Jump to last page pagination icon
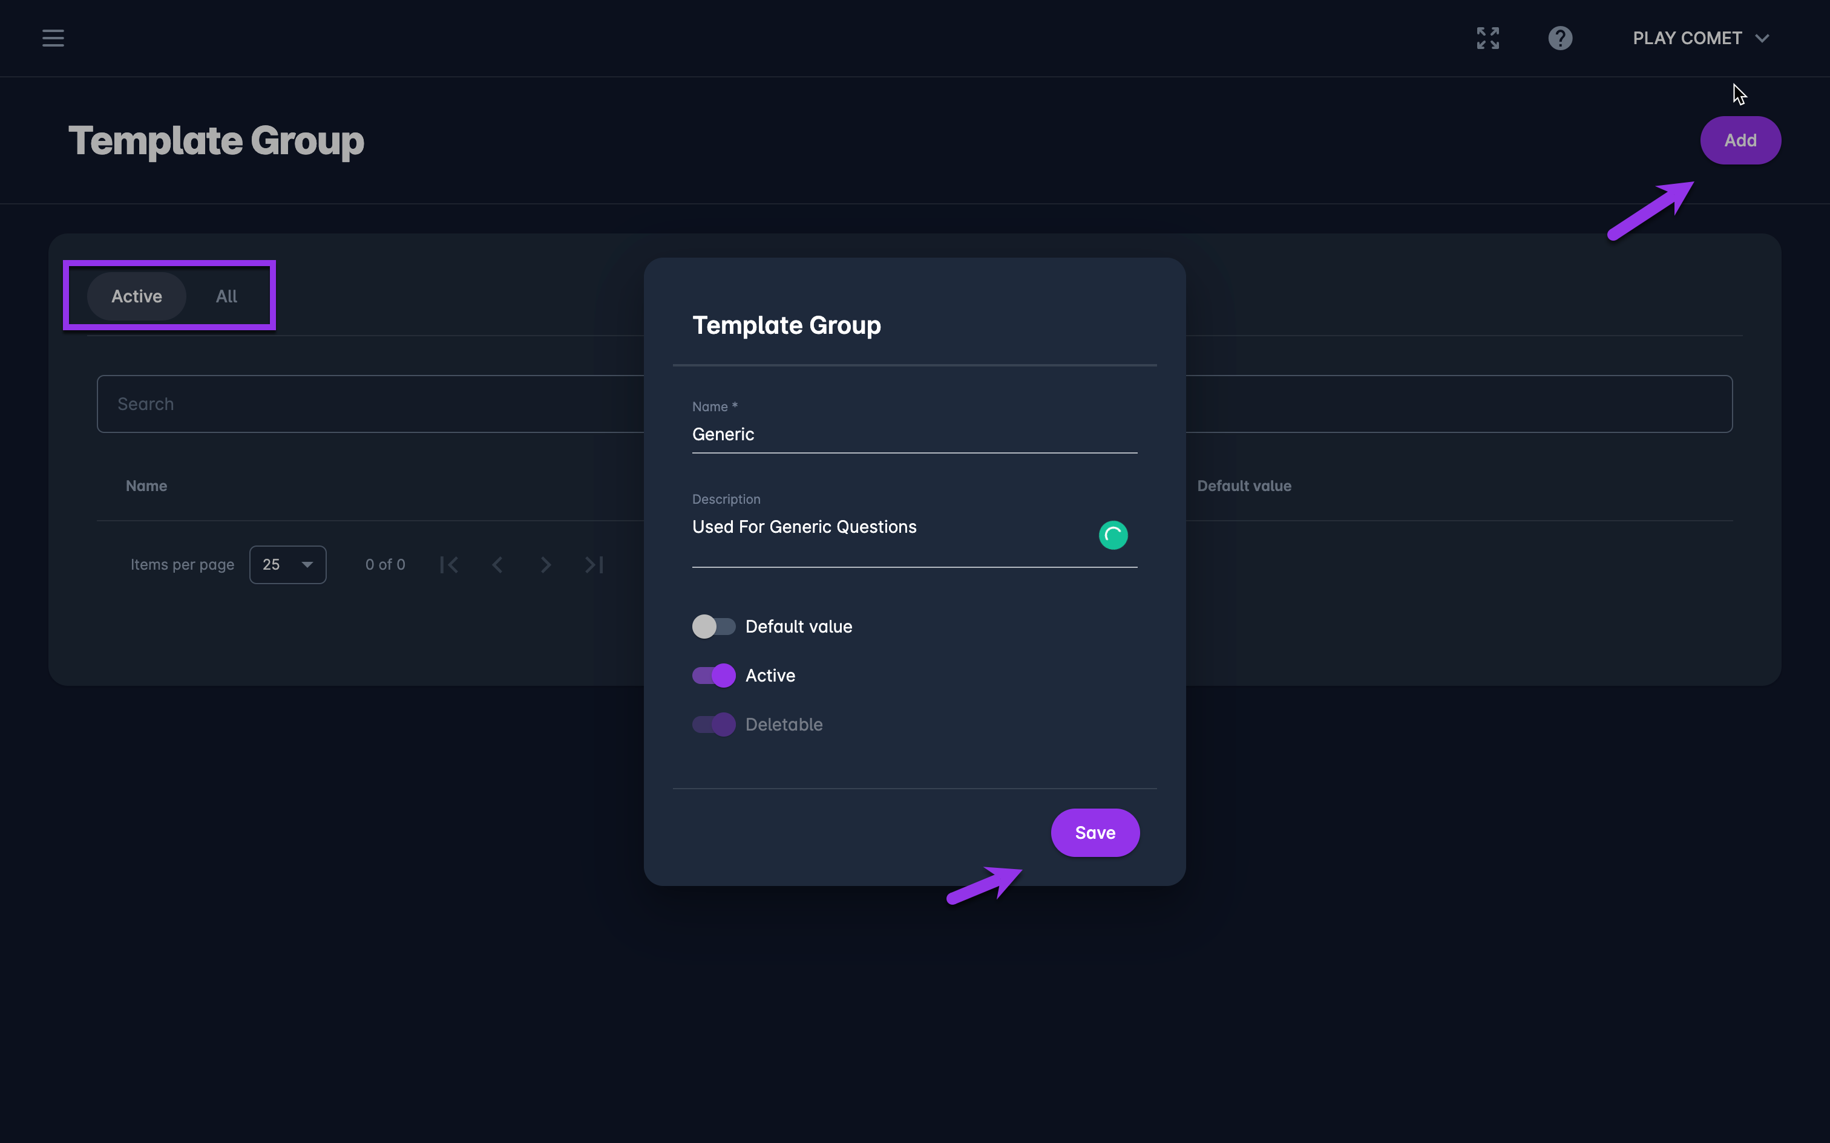This screenshot has height=1143, width=1830. point(594,565)
